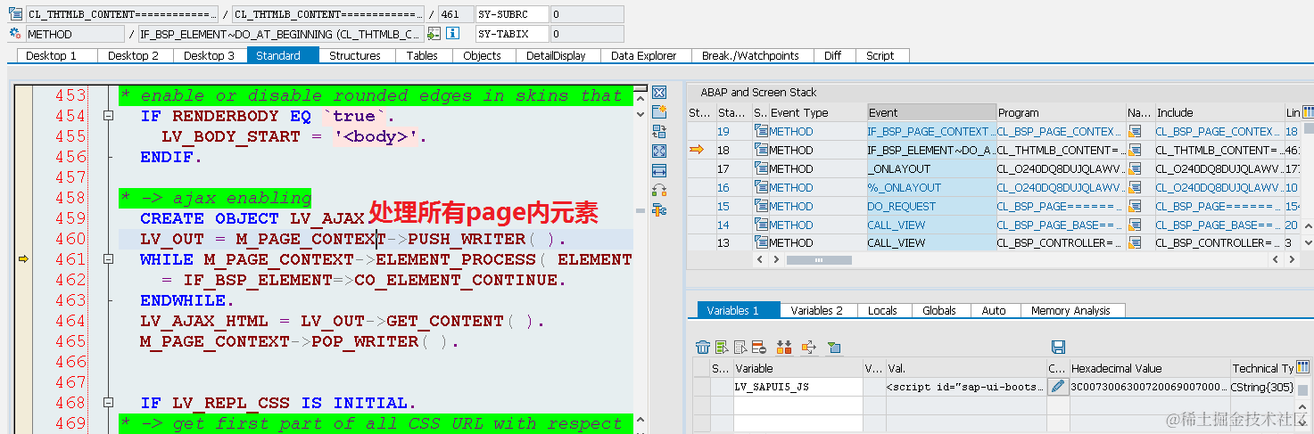Click the replace tool icon beside the editor

[660, 132]
